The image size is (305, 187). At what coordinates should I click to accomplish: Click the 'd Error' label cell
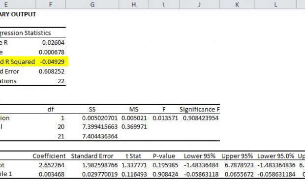point(9,71)
